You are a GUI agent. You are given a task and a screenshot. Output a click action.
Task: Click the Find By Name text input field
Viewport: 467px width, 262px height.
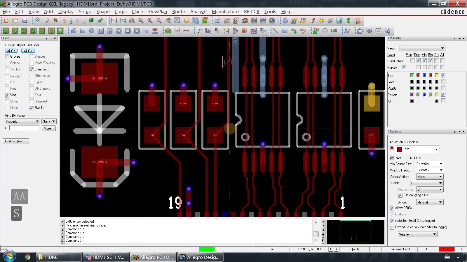pos(25,128)
